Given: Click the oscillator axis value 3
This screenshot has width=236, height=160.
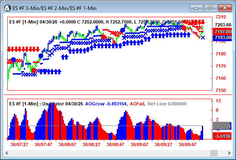Looking at the screenshot, I should click(x=217, y=120).
